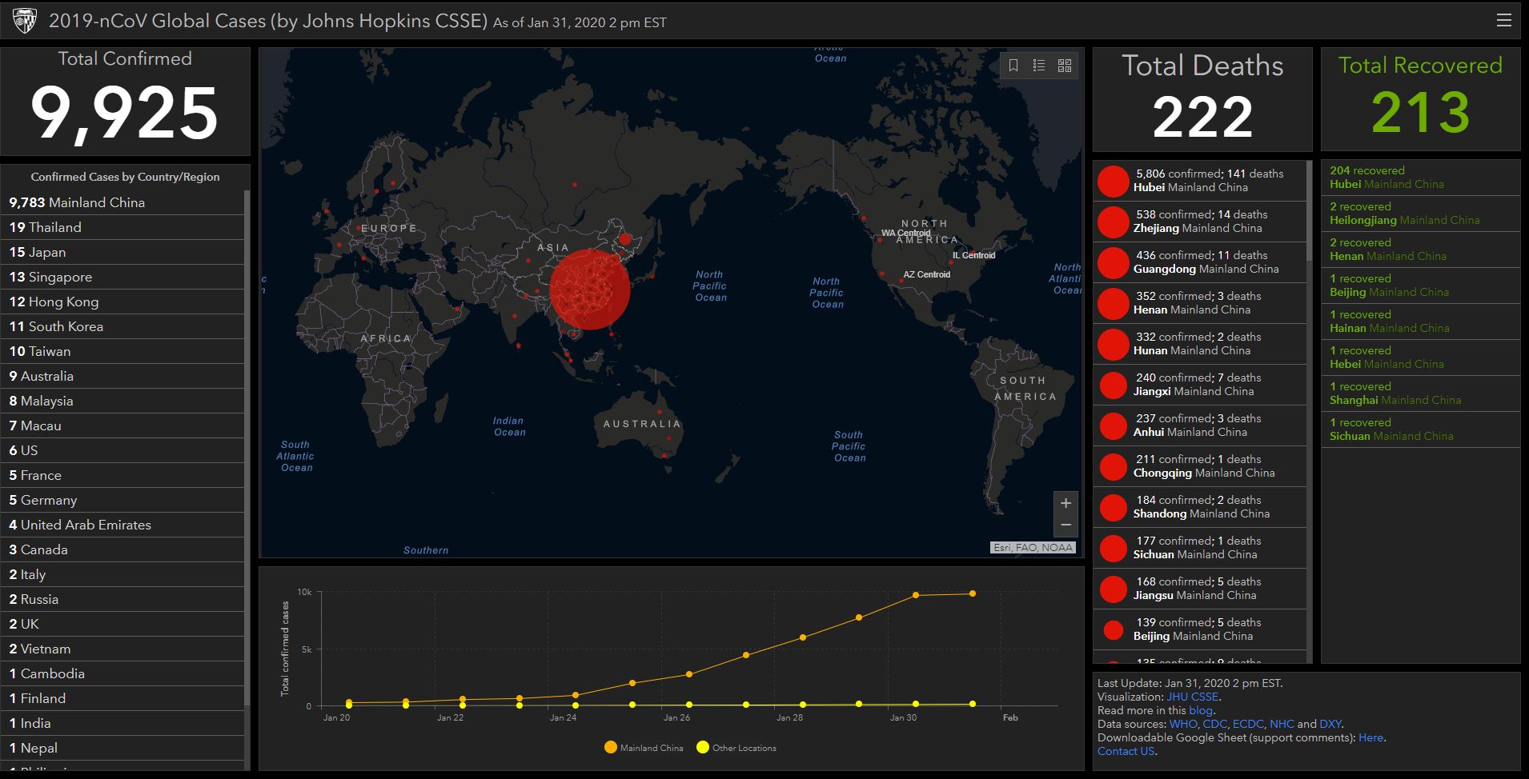Open the WHO data source link

[1183, 724]
